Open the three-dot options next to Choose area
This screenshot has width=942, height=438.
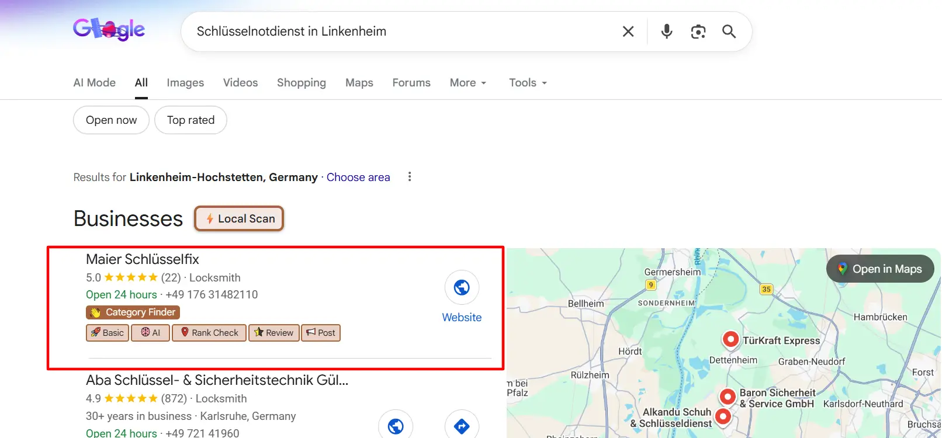[x=410, y=177]
